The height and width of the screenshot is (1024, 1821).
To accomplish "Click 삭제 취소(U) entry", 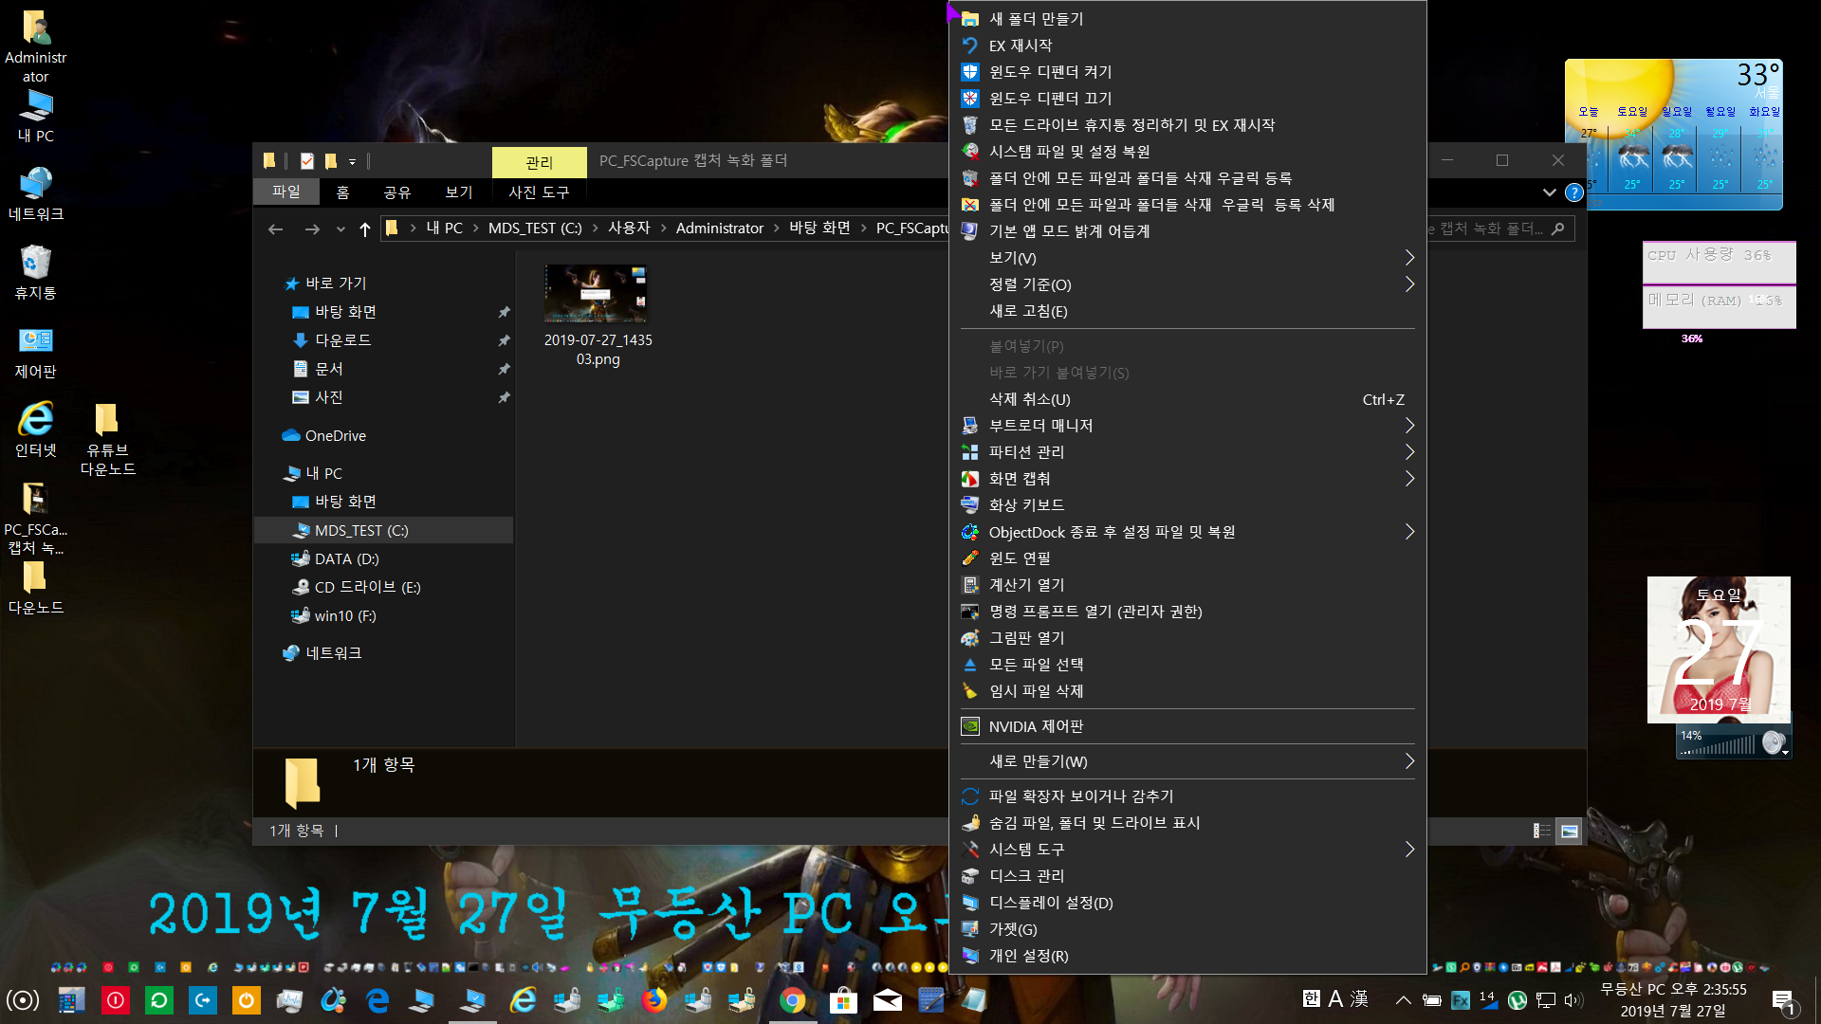I will pyautogui.click(x=1187, y=399).
